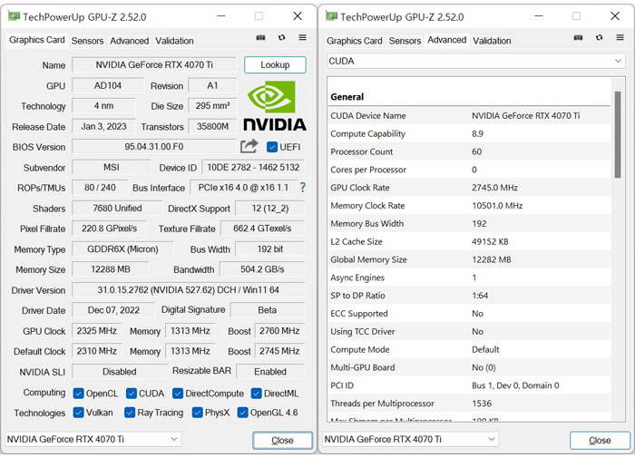
Task: Toggle the UEFI checkbox
Action: [272, 147]
